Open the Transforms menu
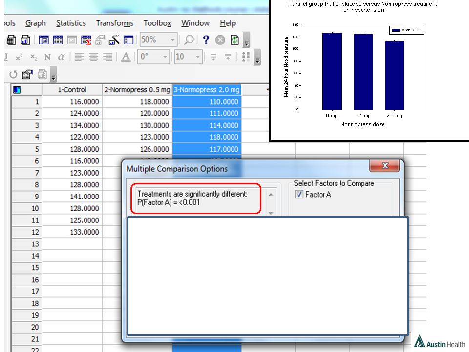The height and width of the screenshot is (352, 469). tap(114, 23)
